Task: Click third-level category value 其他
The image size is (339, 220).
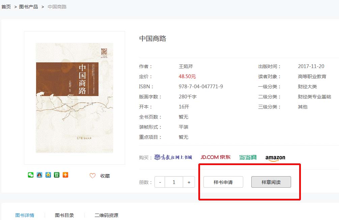Action: coord(303,107)
